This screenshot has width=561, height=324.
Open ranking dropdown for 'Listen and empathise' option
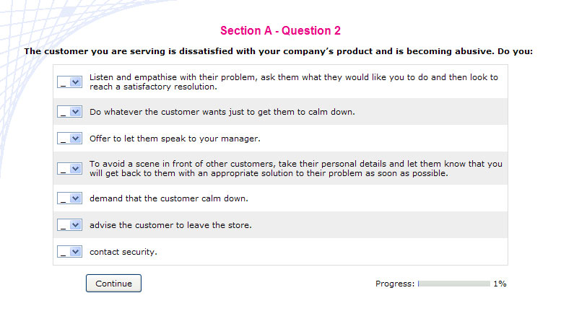click(70, 82)
